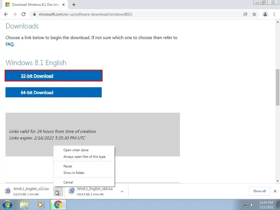Click the forward navigation arrow
Image resolution: width=280 pixels, height=210 pixels.
(x=15, y=14)
